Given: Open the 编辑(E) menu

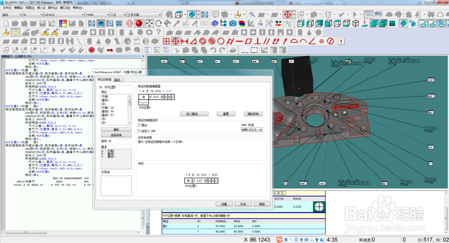Looking at the screenshot, I should click(x=18, y=8).
